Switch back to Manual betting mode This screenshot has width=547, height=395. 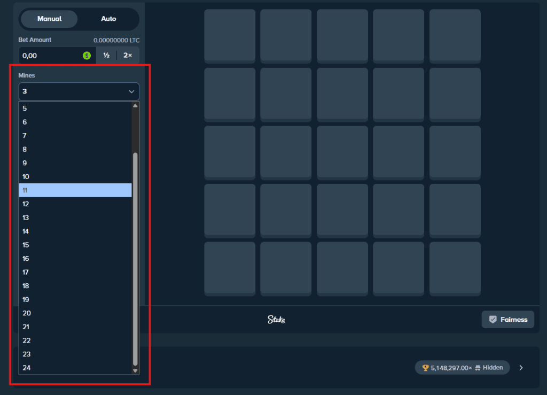coord(49,19)
